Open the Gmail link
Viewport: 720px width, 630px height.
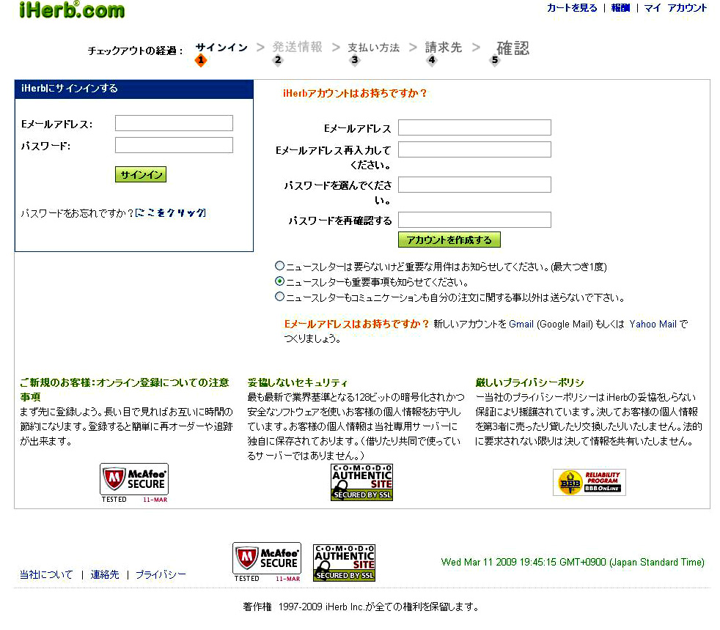521,324
